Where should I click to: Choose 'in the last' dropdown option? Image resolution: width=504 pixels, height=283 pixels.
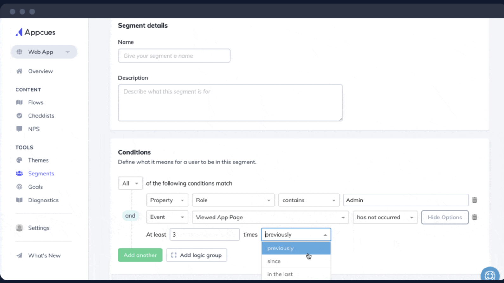pos(280,274)
